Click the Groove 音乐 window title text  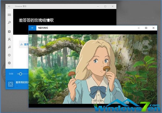tap(21, 6)
